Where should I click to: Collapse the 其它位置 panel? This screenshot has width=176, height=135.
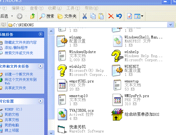click(x=40, y=101)
